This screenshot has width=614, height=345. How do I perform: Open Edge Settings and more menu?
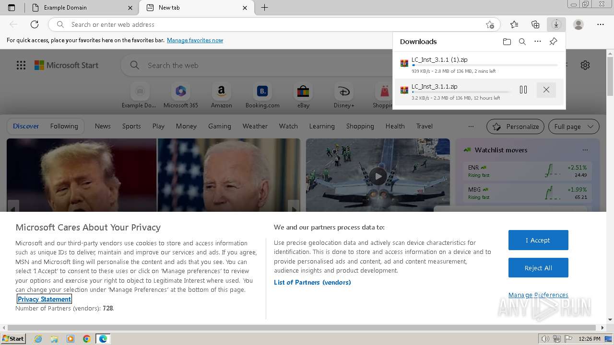coord(601,24)
